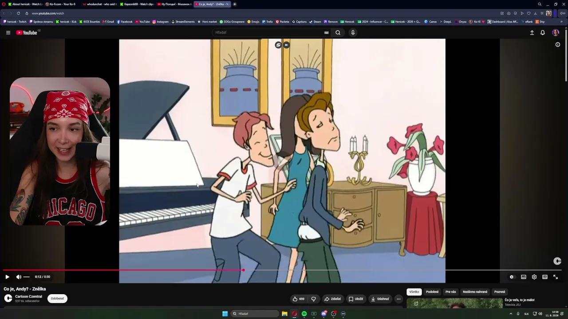The height and width of the screenshot is (319, 568).
Task: Open the Opera menu logo
Action: 3,4
